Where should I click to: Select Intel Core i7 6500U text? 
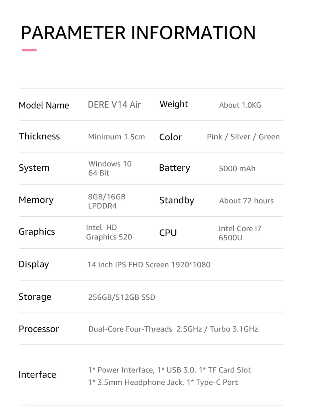tap(240, 233)
